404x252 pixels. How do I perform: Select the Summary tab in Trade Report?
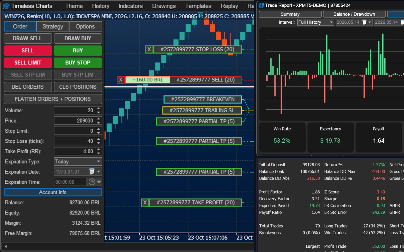point(290,14)
